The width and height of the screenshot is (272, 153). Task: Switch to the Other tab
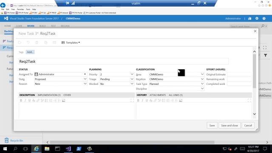(67, 95)
